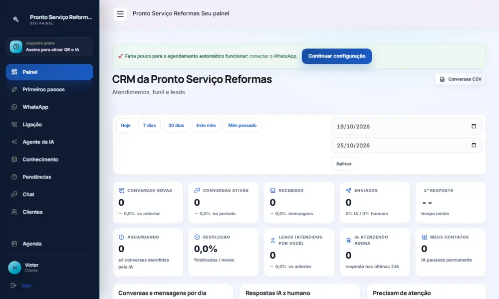Navigate to Agente de IA
Viewport: 499px width, 299px height.
(x=49, y=142)
